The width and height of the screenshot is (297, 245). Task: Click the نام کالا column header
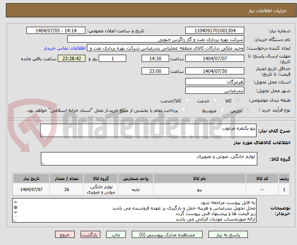199,178
